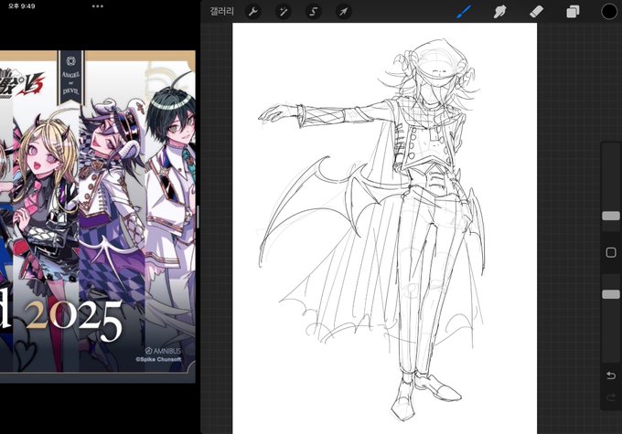
Task: Open the Actions wrench menu
Action: click(x=253, y=12)
